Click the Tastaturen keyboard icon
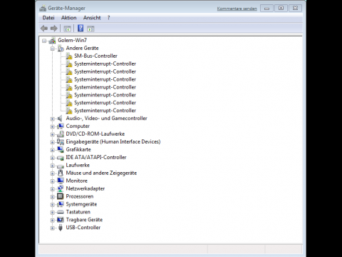This screenshot has width=342, height=257. [61, 212]
